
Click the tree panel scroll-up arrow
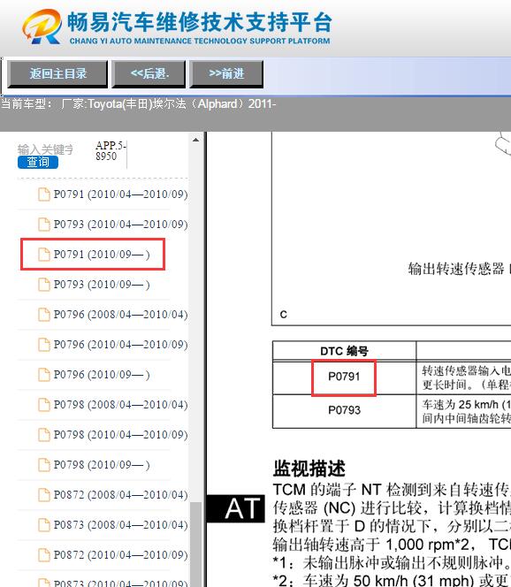point(195,140)
